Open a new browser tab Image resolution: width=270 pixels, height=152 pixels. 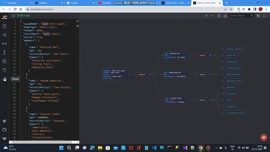(x=227, y=3)
